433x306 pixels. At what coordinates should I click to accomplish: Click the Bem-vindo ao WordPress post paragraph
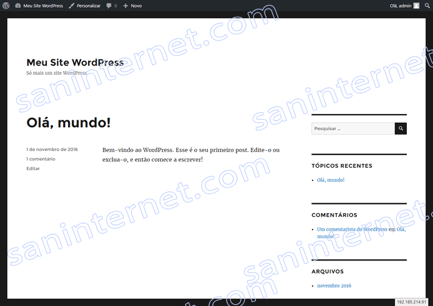coord(191,155)
